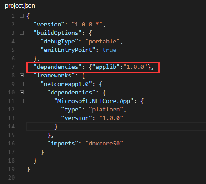This screenshot has height=184, width=206.
Task: Click the "applib" dependency key
Action: click(x=106, y=67)
